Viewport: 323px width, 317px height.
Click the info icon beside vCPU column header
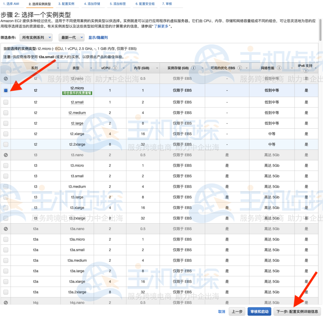pyautogui.click(x=115, y=68)
